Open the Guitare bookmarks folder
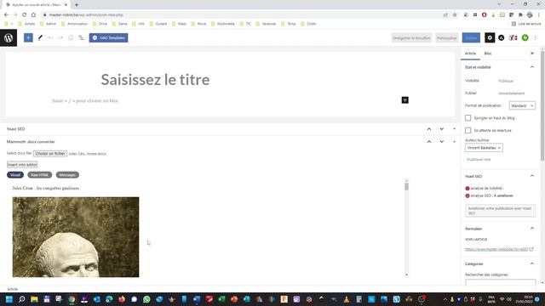The height and width of the screenshot is (306, 545). click(x=158, y=24)
